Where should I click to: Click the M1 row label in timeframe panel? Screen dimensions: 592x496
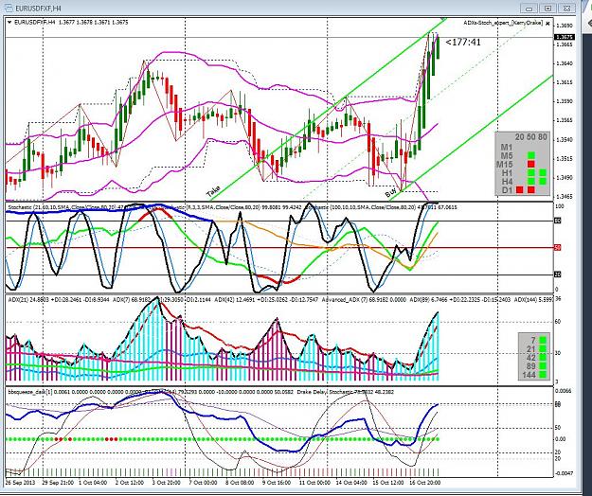507,147
